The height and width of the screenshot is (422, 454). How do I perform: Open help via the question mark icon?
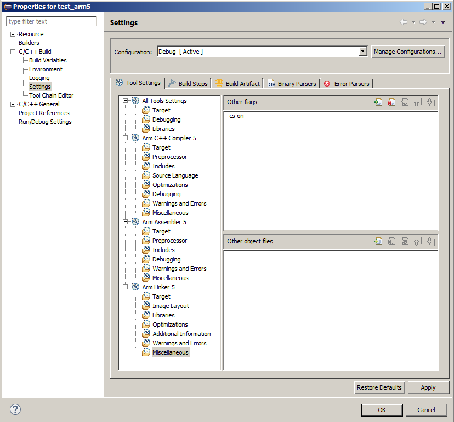pyautogui.click(x=15, y=409)
